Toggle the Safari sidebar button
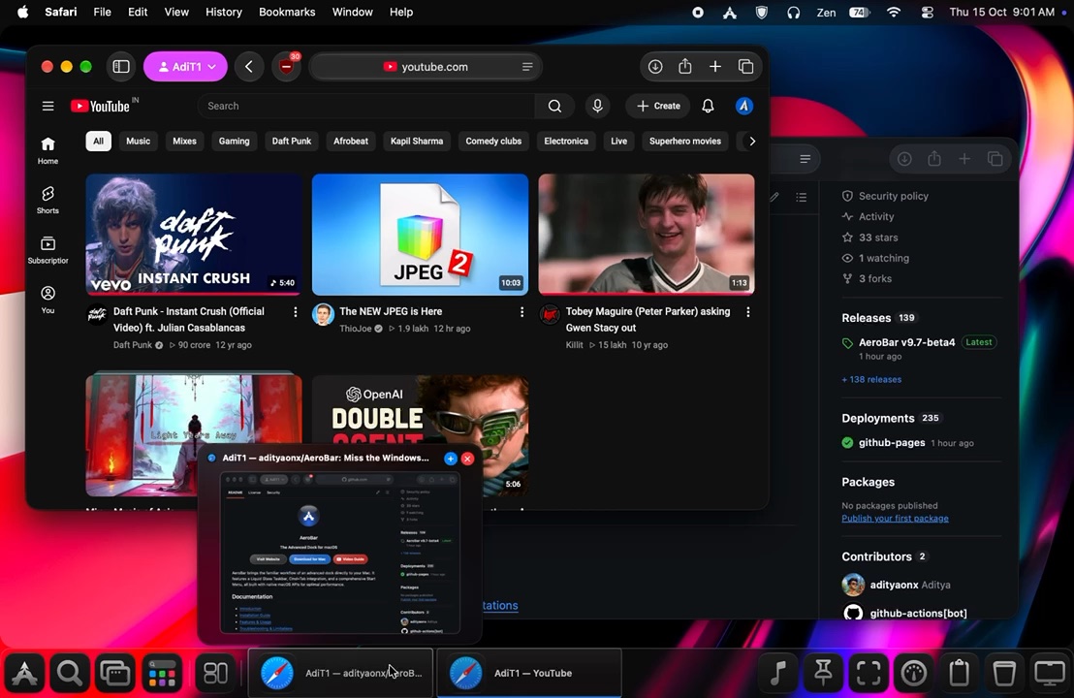Screen dimensions: 1074x698 [121, 67]
